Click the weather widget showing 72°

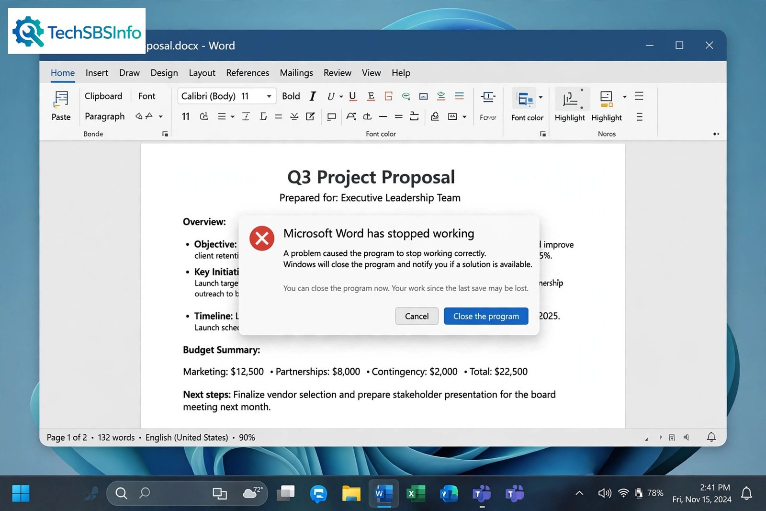pyautogui.click(x=253, y=492)
